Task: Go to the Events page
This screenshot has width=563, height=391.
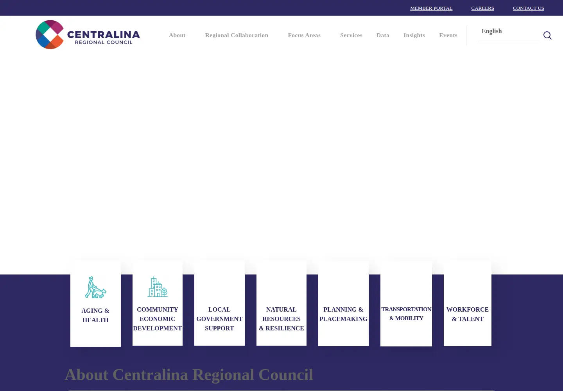Action: click(x=448, y=35)
